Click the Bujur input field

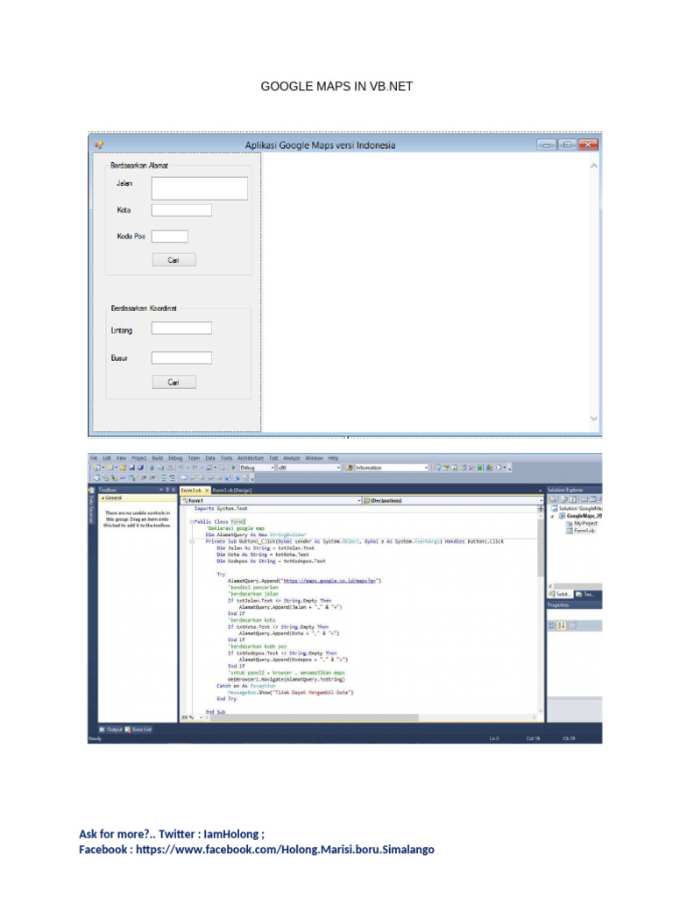pos(181,357)
